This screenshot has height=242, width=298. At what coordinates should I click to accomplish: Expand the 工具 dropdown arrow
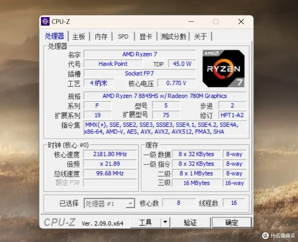pyautogui.click(x=165, y=222)
